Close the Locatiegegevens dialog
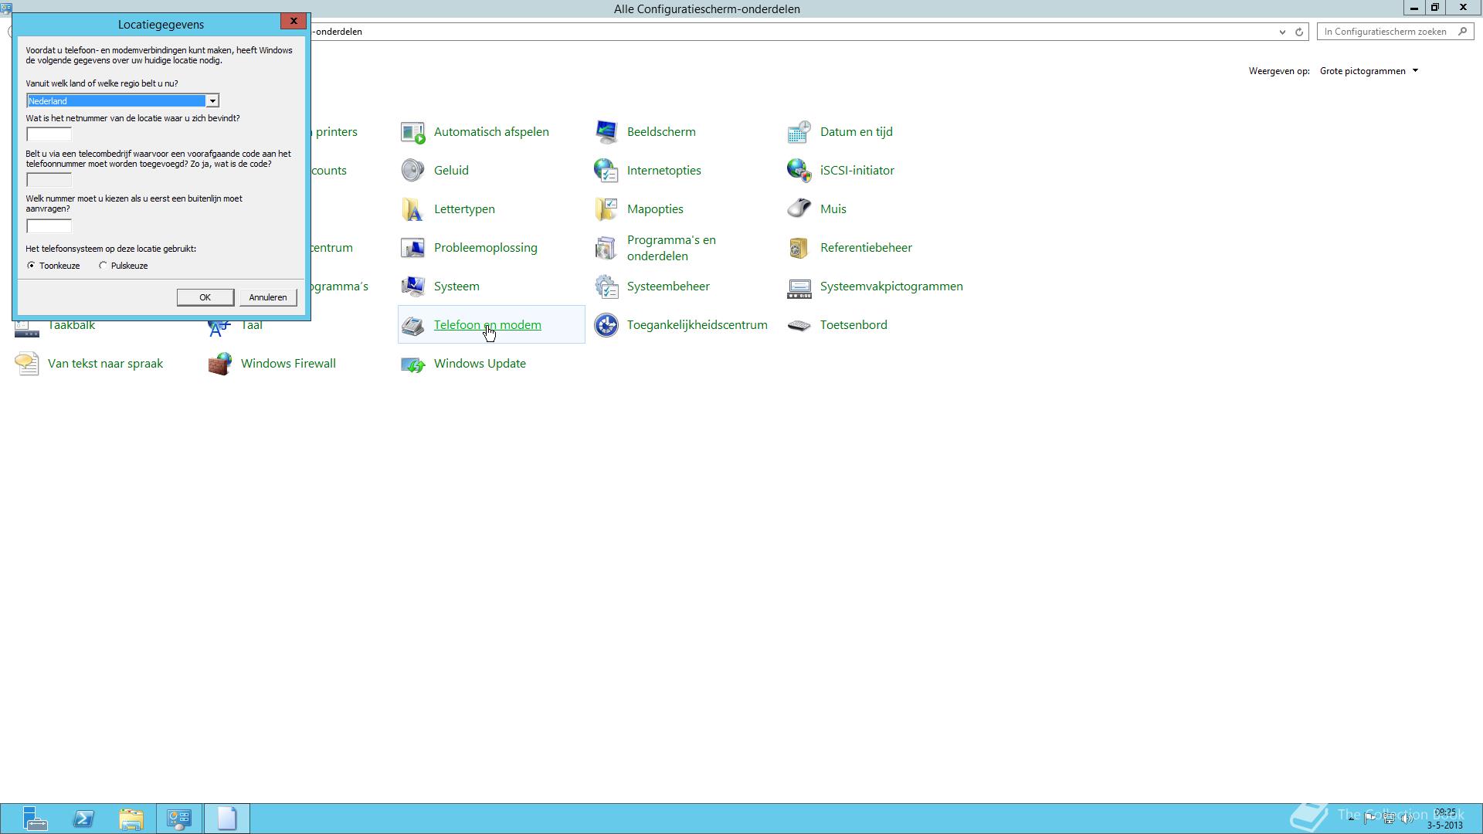This screenshot has height=834, width=1483. (x=294, y=21)
